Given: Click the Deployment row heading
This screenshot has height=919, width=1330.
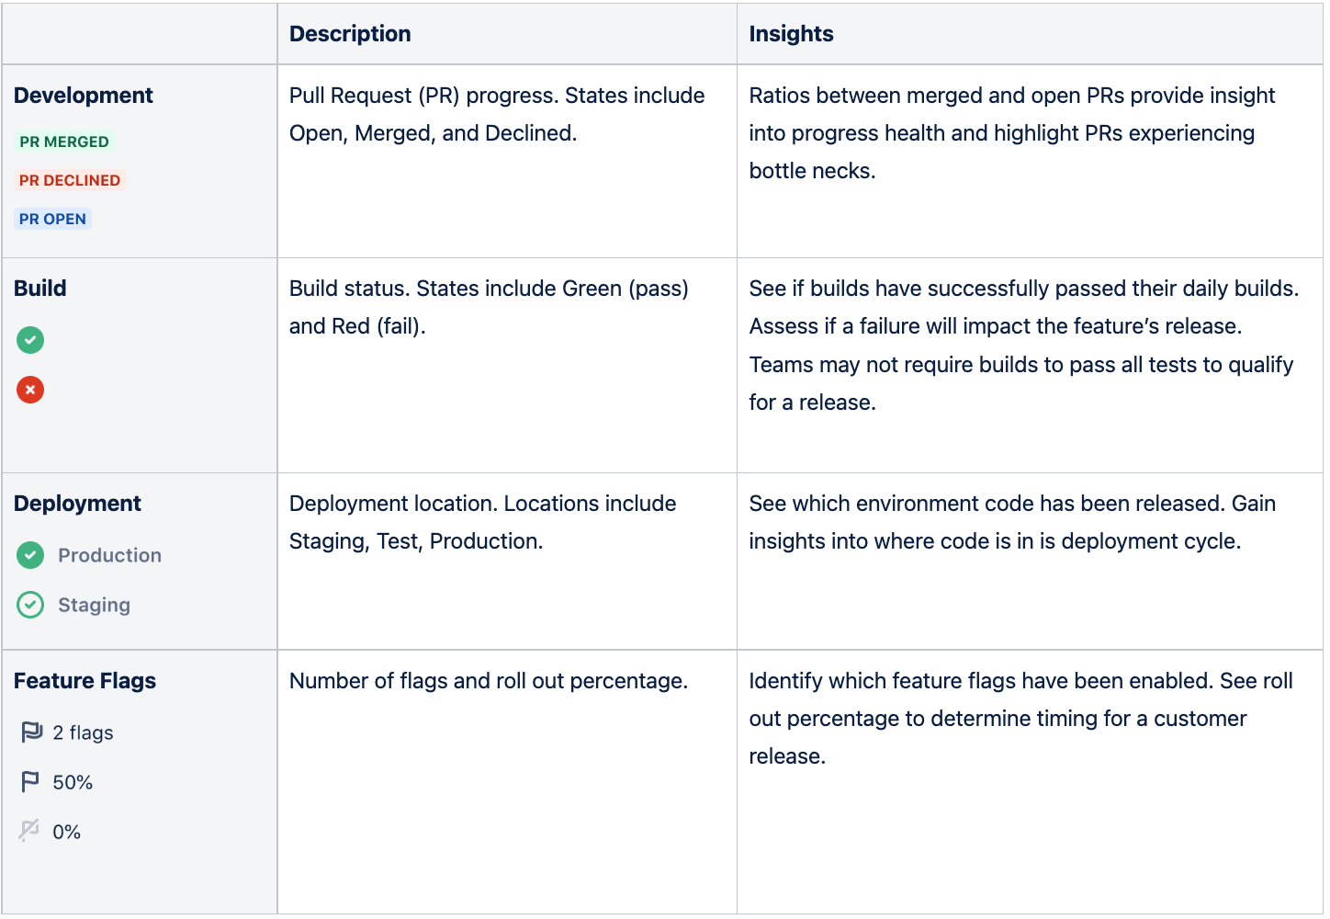Looking at the screenshot, I should (77, 504).
